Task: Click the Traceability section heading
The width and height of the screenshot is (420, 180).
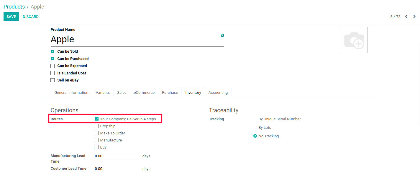Action: pyautogui.click(x=224, y=110)
